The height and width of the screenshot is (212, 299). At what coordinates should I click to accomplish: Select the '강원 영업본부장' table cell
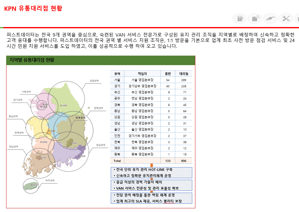pyautogui.click(x=142, y=117)
